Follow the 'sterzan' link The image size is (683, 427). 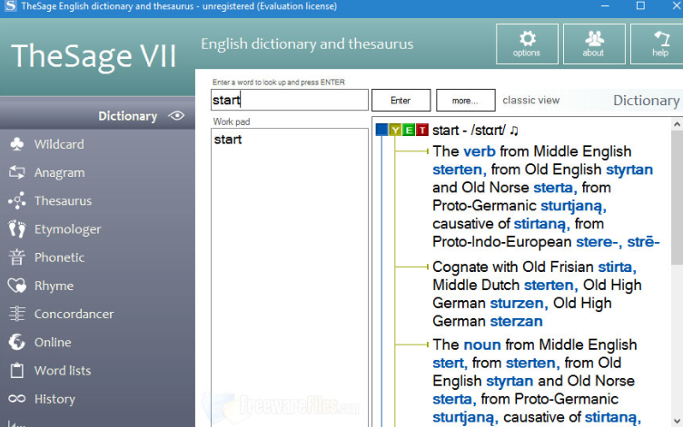(516, 321)
